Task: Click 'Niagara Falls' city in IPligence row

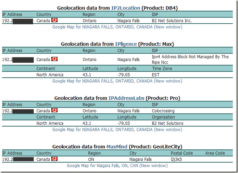Action: click(128, 60)
